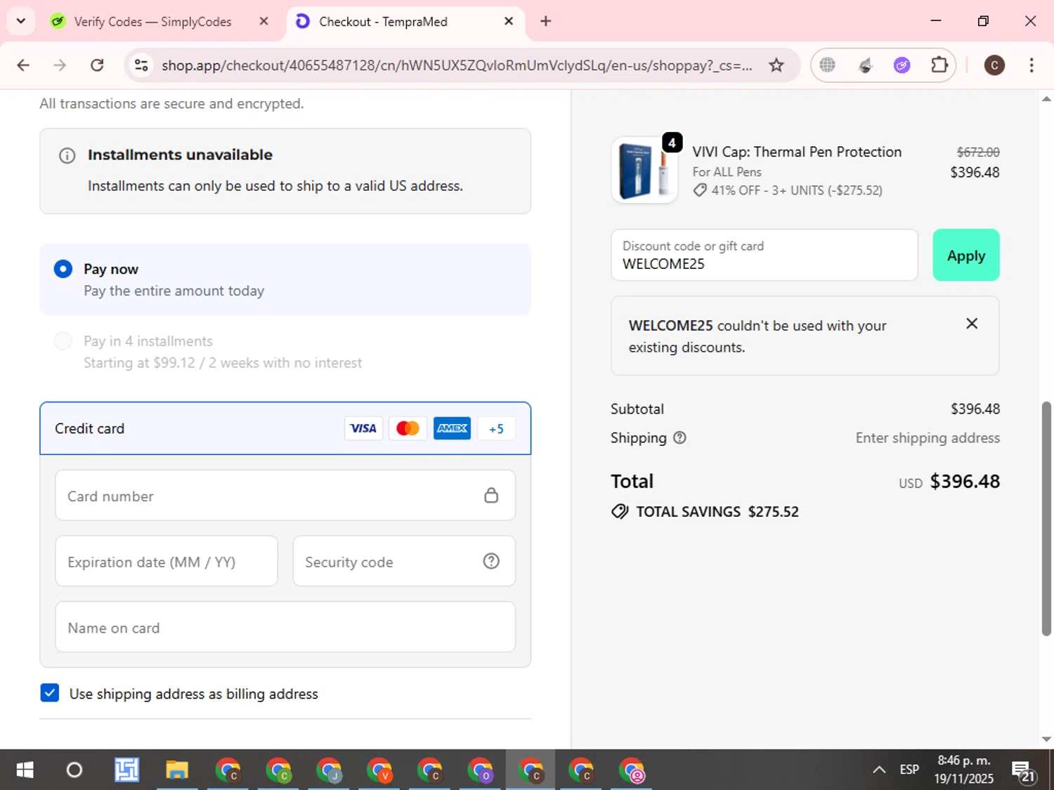
Task: Open the notification center with 21 badge
Action: tap(1023, 771)
